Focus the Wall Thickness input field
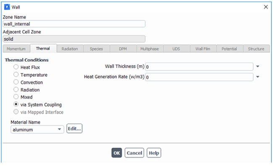Screen dimensions: 273x166 coord(199,67)
